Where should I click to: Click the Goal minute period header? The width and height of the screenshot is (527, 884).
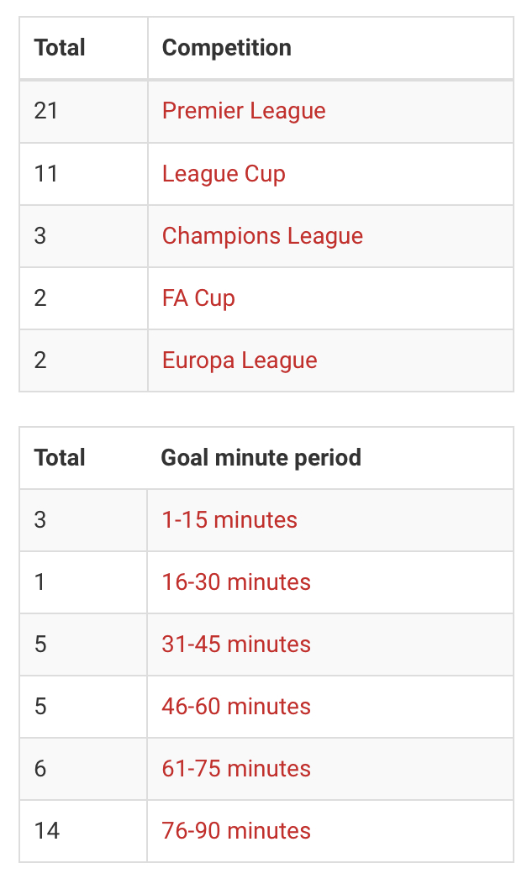click(x=261, y=458)
